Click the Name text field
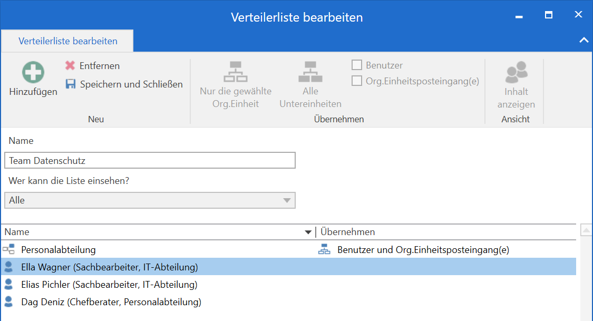Image resolution: width=593 pixels, height=321 pixels. pos(150,161)
